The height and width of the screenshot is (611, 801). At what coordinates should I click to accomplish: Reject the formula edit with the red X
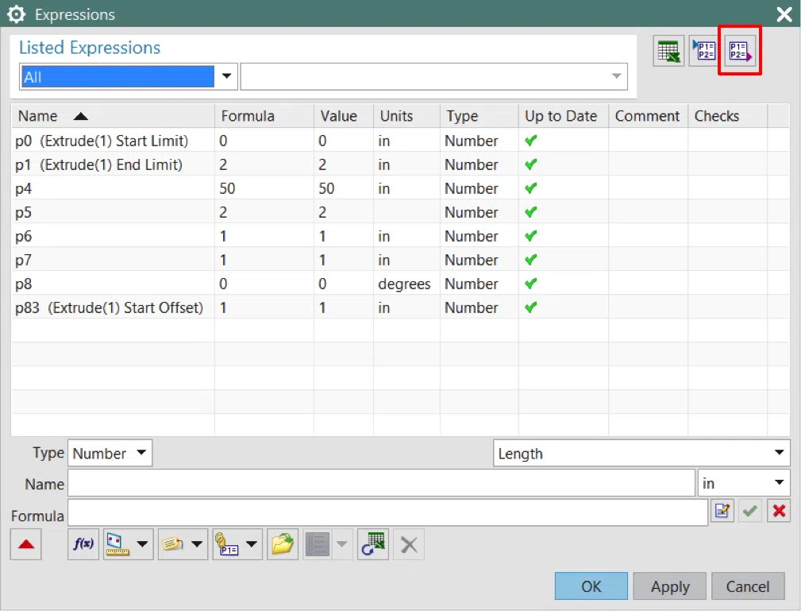[779, 511]
